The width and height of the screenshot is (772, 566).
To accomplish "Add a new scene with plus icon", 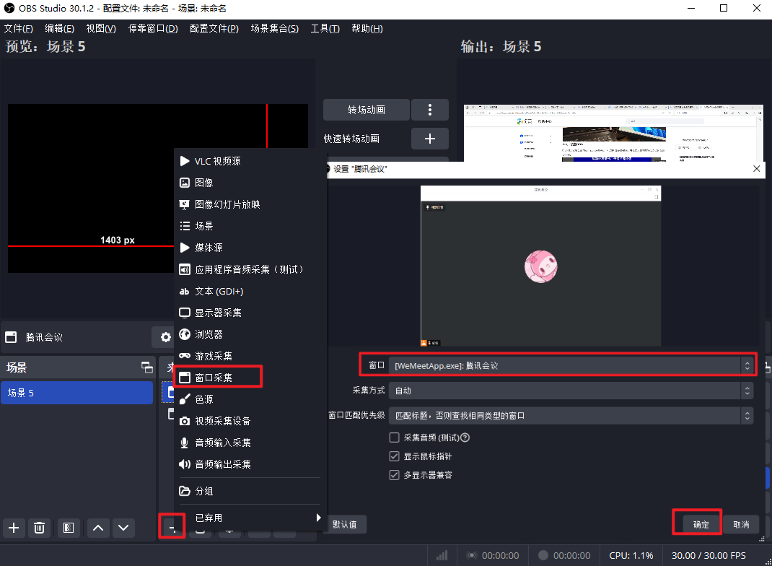I will [14, 528].
